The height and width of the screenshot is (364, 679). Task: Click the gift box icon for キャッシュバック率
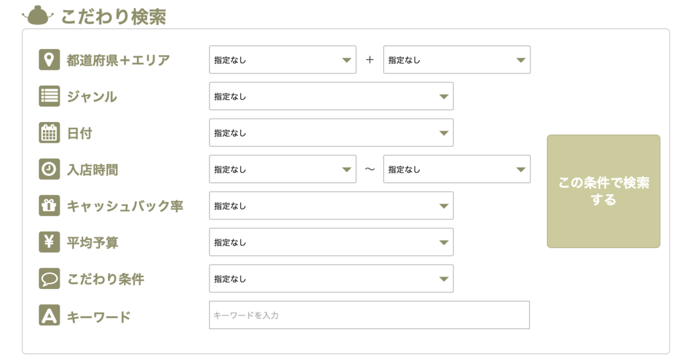(x=49, y=206)
